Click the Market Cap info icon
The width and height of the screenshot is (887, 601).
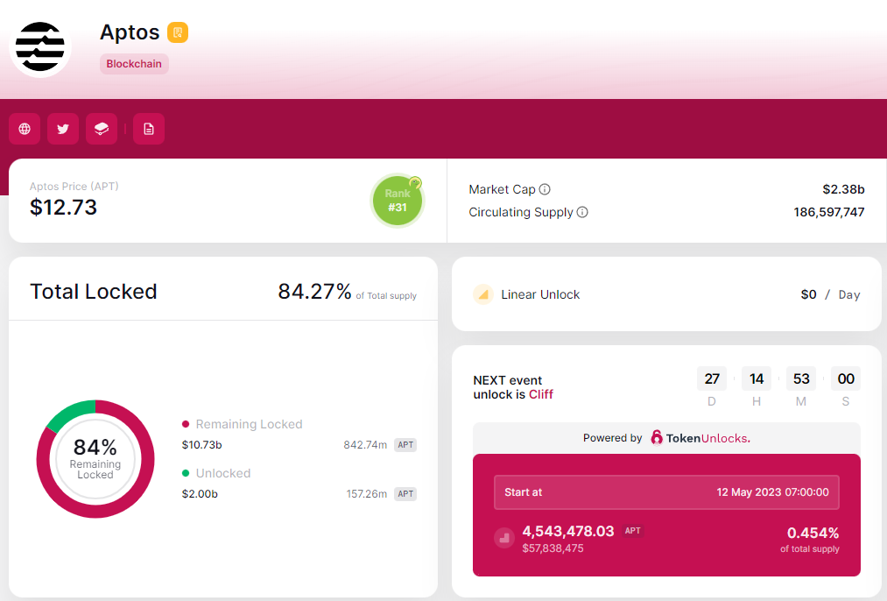tap(545, 189)
